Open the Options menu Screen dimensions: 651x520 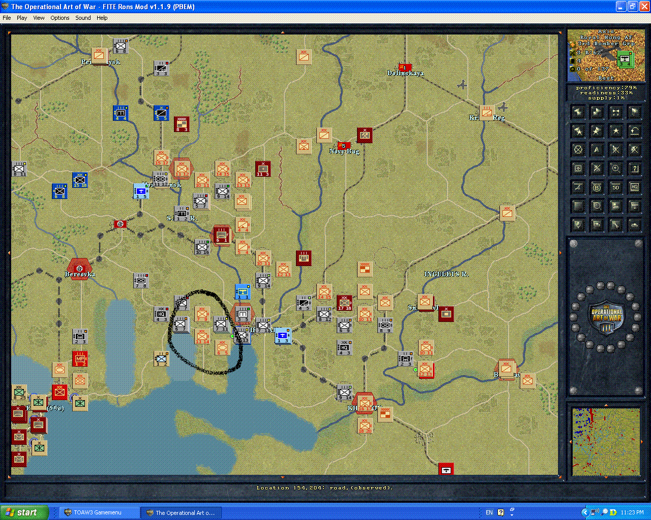(60, 18)
